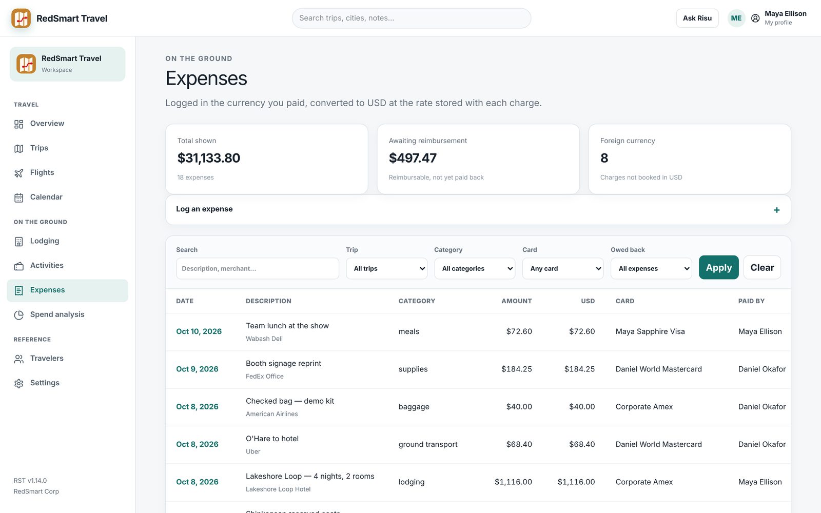The width and height of the screenshot is (821, 513).
Task: Open the All expenses owed back dropdown
Action: point(651,268)
